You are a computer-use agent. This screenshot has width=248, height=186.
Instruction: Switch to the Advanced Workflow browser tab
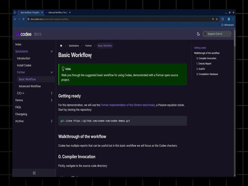[58, 12]
